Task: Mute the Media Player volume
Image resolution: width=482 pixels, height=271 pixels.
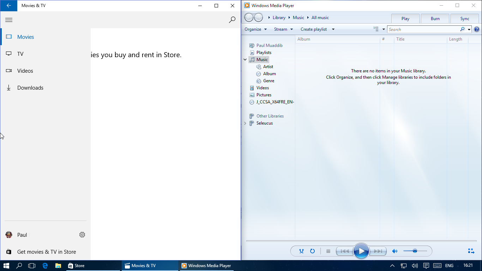Action: click(x=395, y=251)
